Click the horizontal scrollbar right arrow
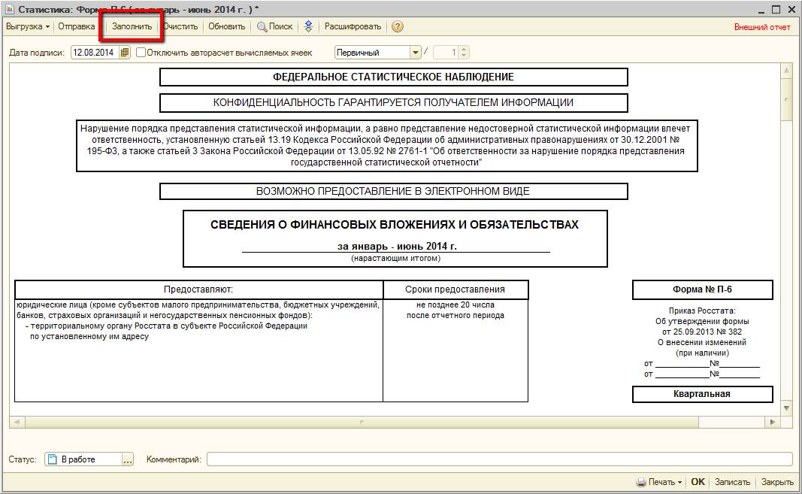Screen dimensions: 802x494 pyautogui.click(x=773, y=423)
